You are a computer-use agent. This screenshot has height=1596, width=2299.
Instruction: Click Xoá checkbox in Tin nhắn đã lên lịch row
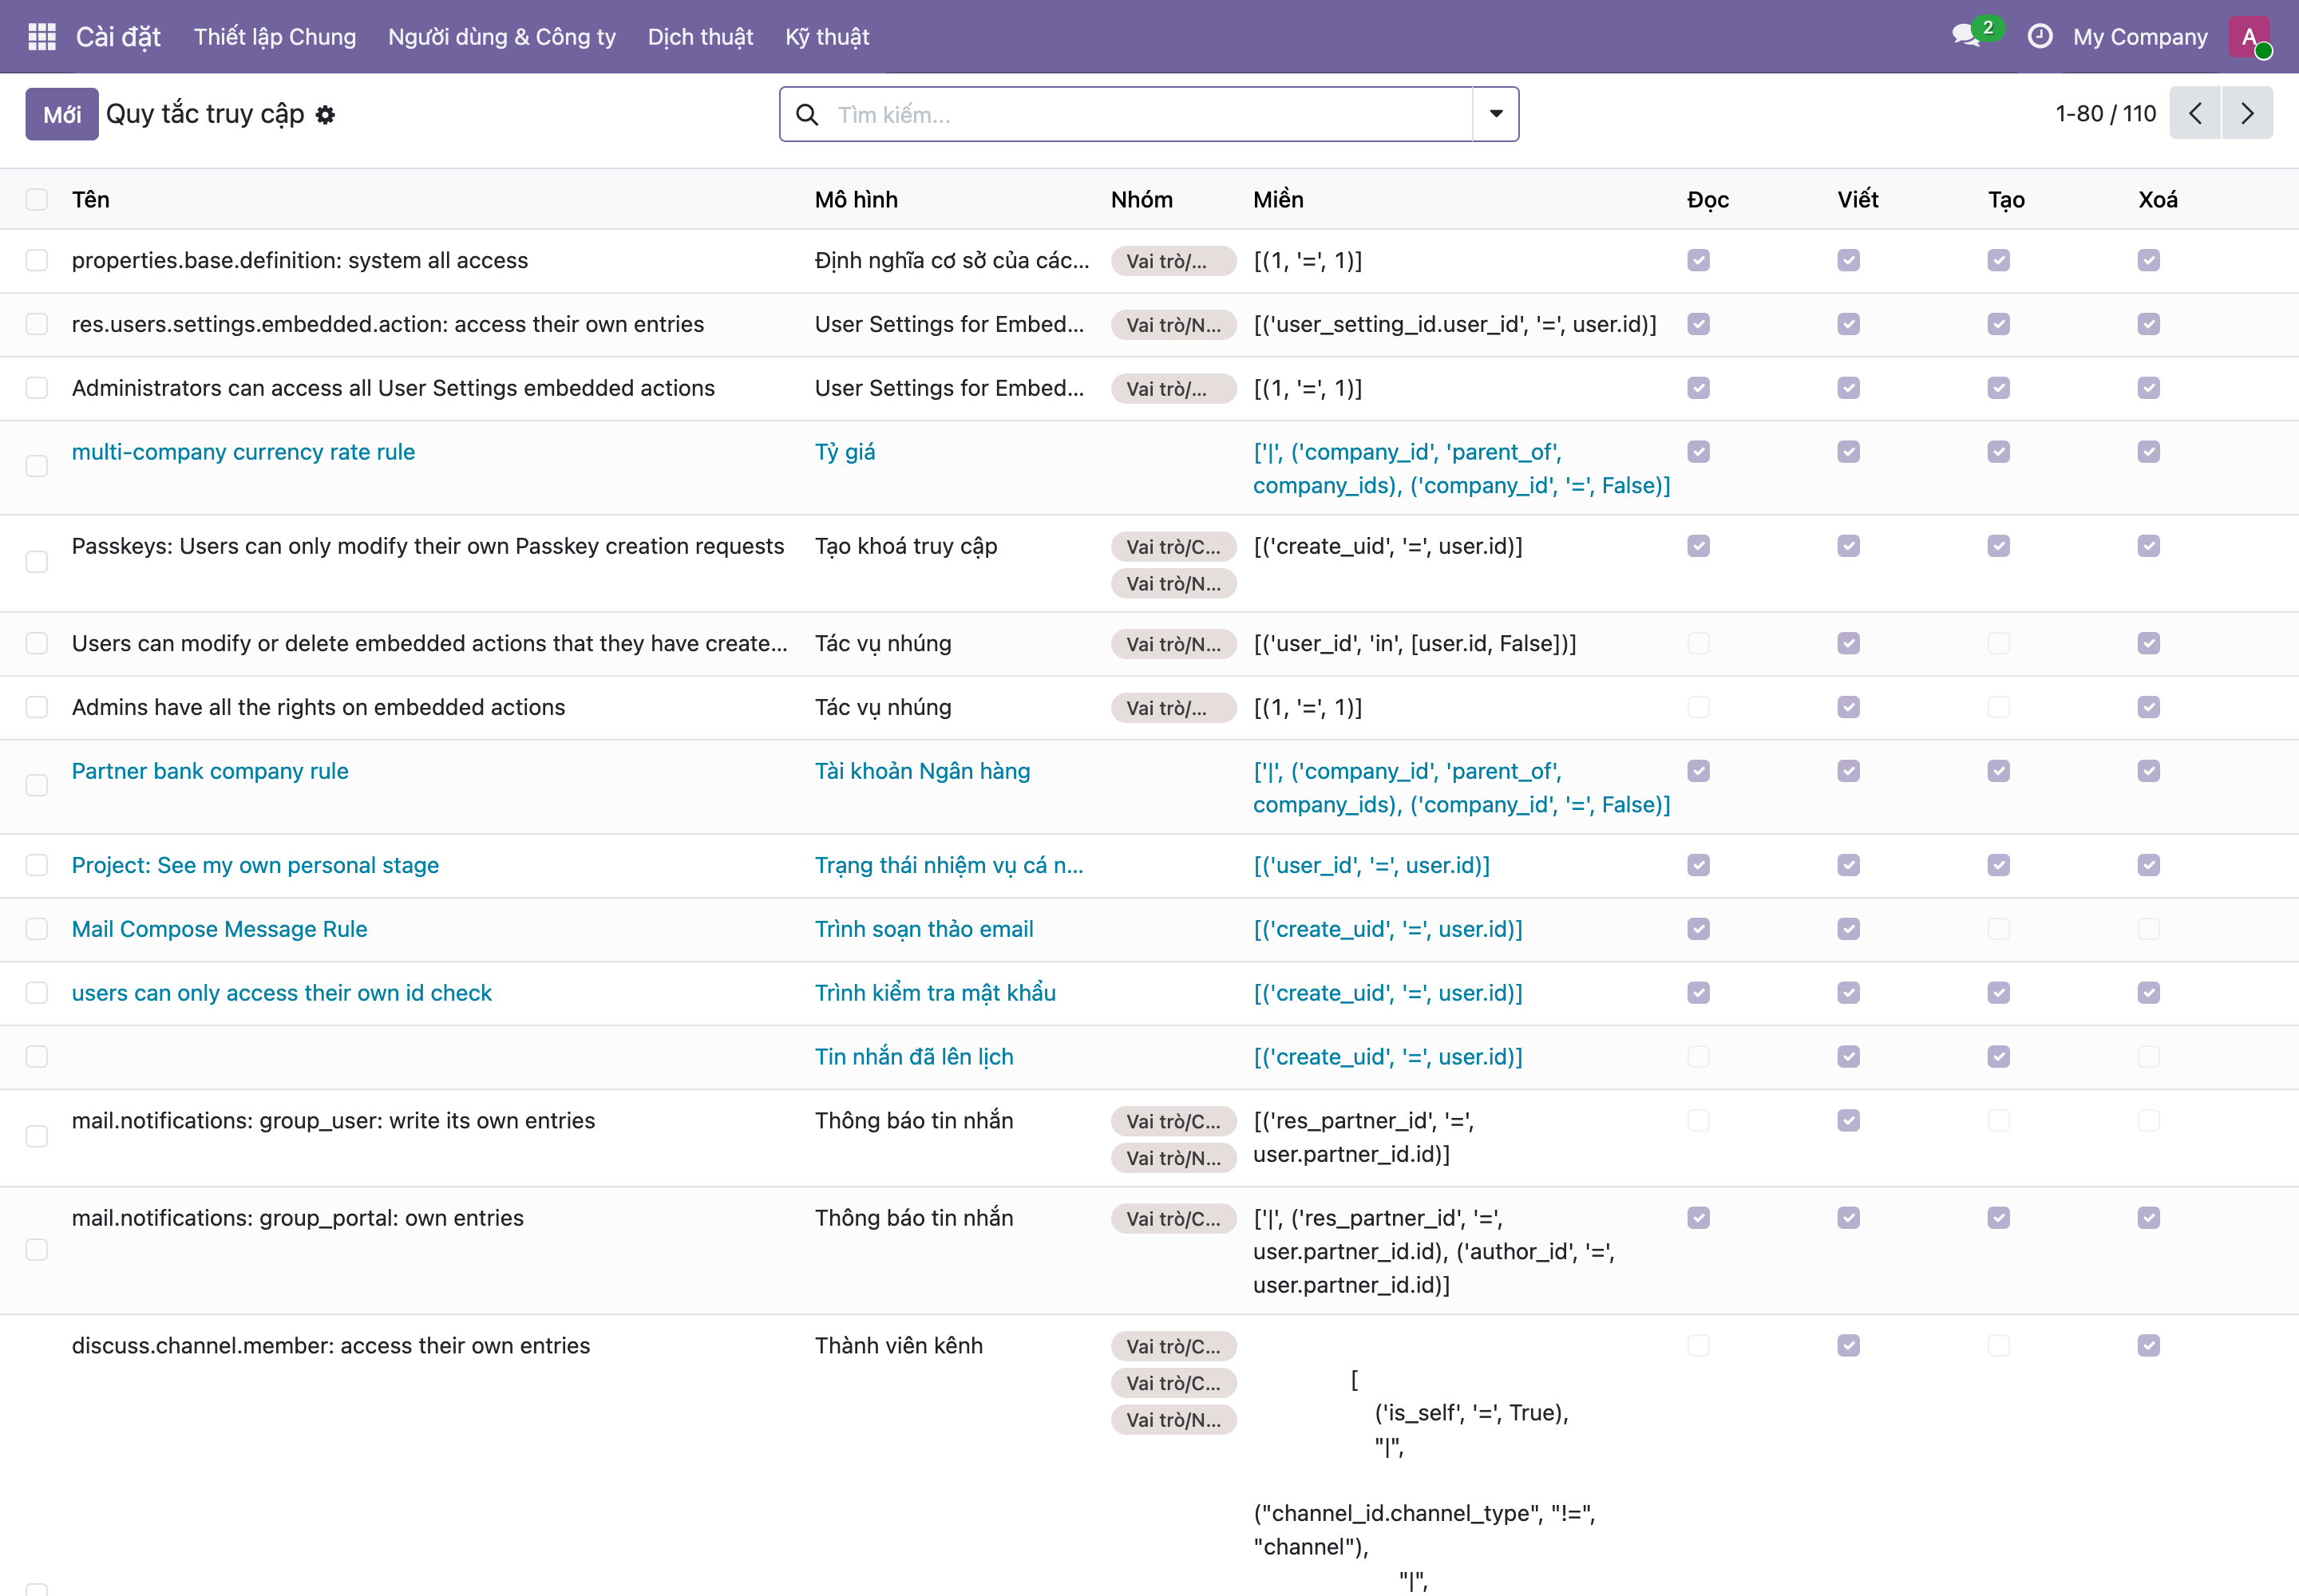coord(2149,1057)
